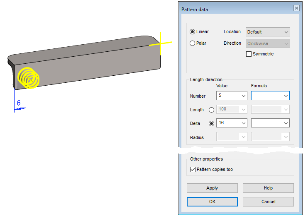Select the Delta radio button

pyautogui.click(x=212, y=123)
